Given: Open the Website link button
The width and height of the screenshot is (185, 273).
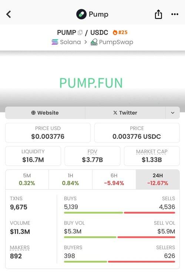Looking at the screenshot, I should [45, 113].
